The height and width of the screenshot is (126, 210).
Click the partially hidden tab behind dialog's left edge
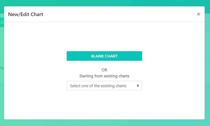(x=2, y=22)
